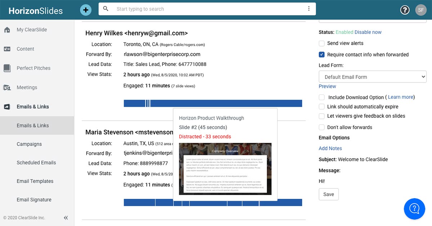Click Subject: Welcome to ClearSlide text
Image resolution: width=432 pixels, height=226 pixels.
353,159
